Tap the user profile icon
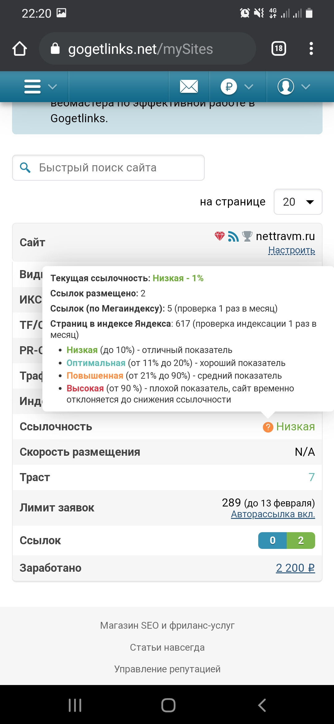The image size is (334, 724). pyautogui.click(x=285, y=87)
